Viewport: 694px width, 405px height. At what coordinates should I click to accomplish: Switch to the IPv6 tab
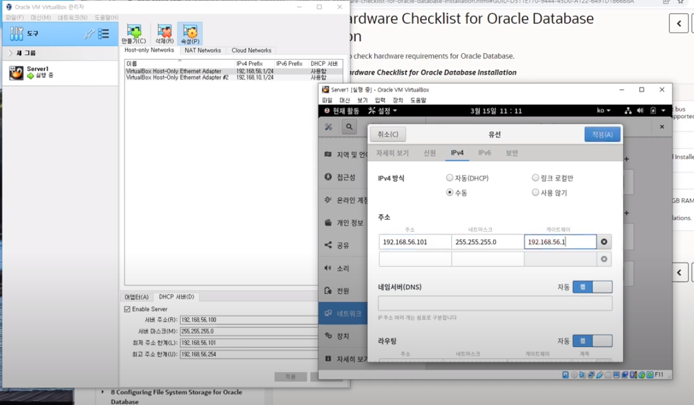pos(484,153)
